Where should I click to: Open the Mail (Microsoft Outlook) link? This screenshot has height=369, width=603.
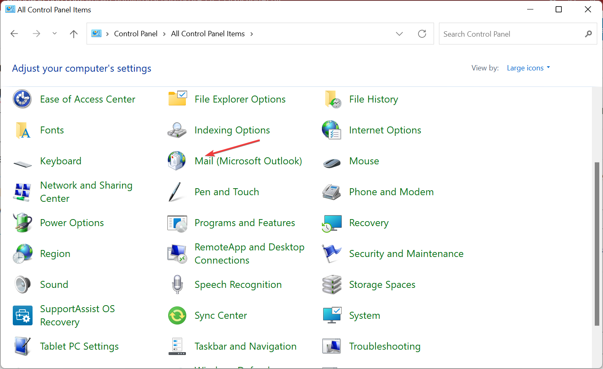tap(248, 161)
